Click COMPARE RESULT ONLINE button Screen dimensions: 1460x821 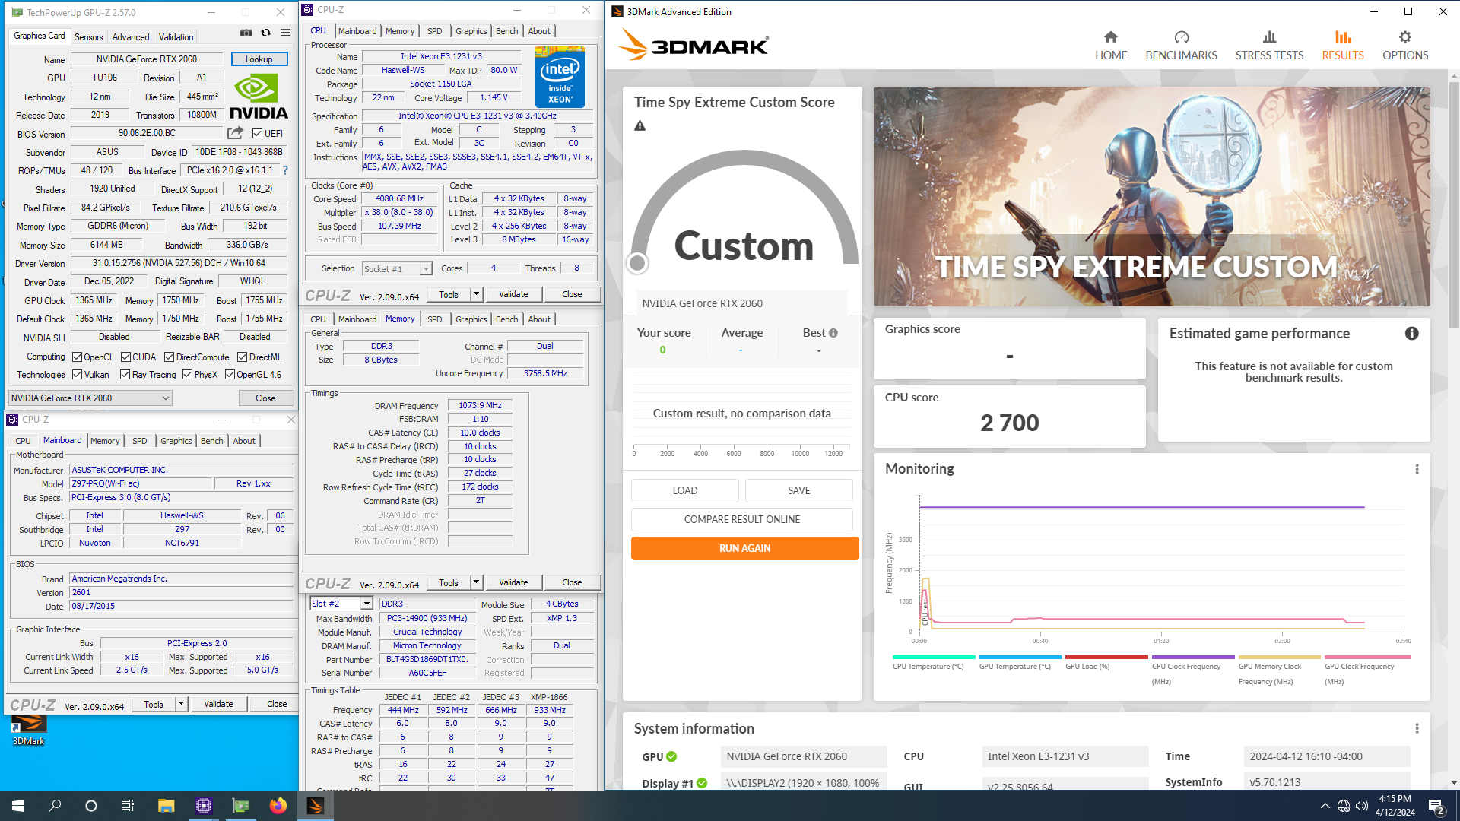[741, 520]
